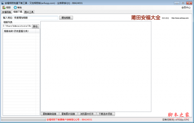Click 复制图片链接 button

pos(68,114)
